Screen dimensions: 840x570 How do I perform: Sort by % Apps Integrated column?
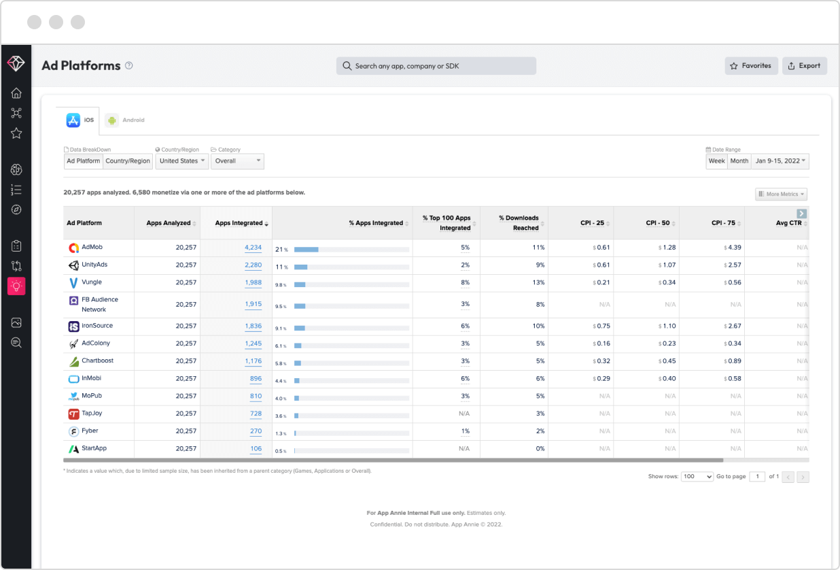click(x=379, y=223)
